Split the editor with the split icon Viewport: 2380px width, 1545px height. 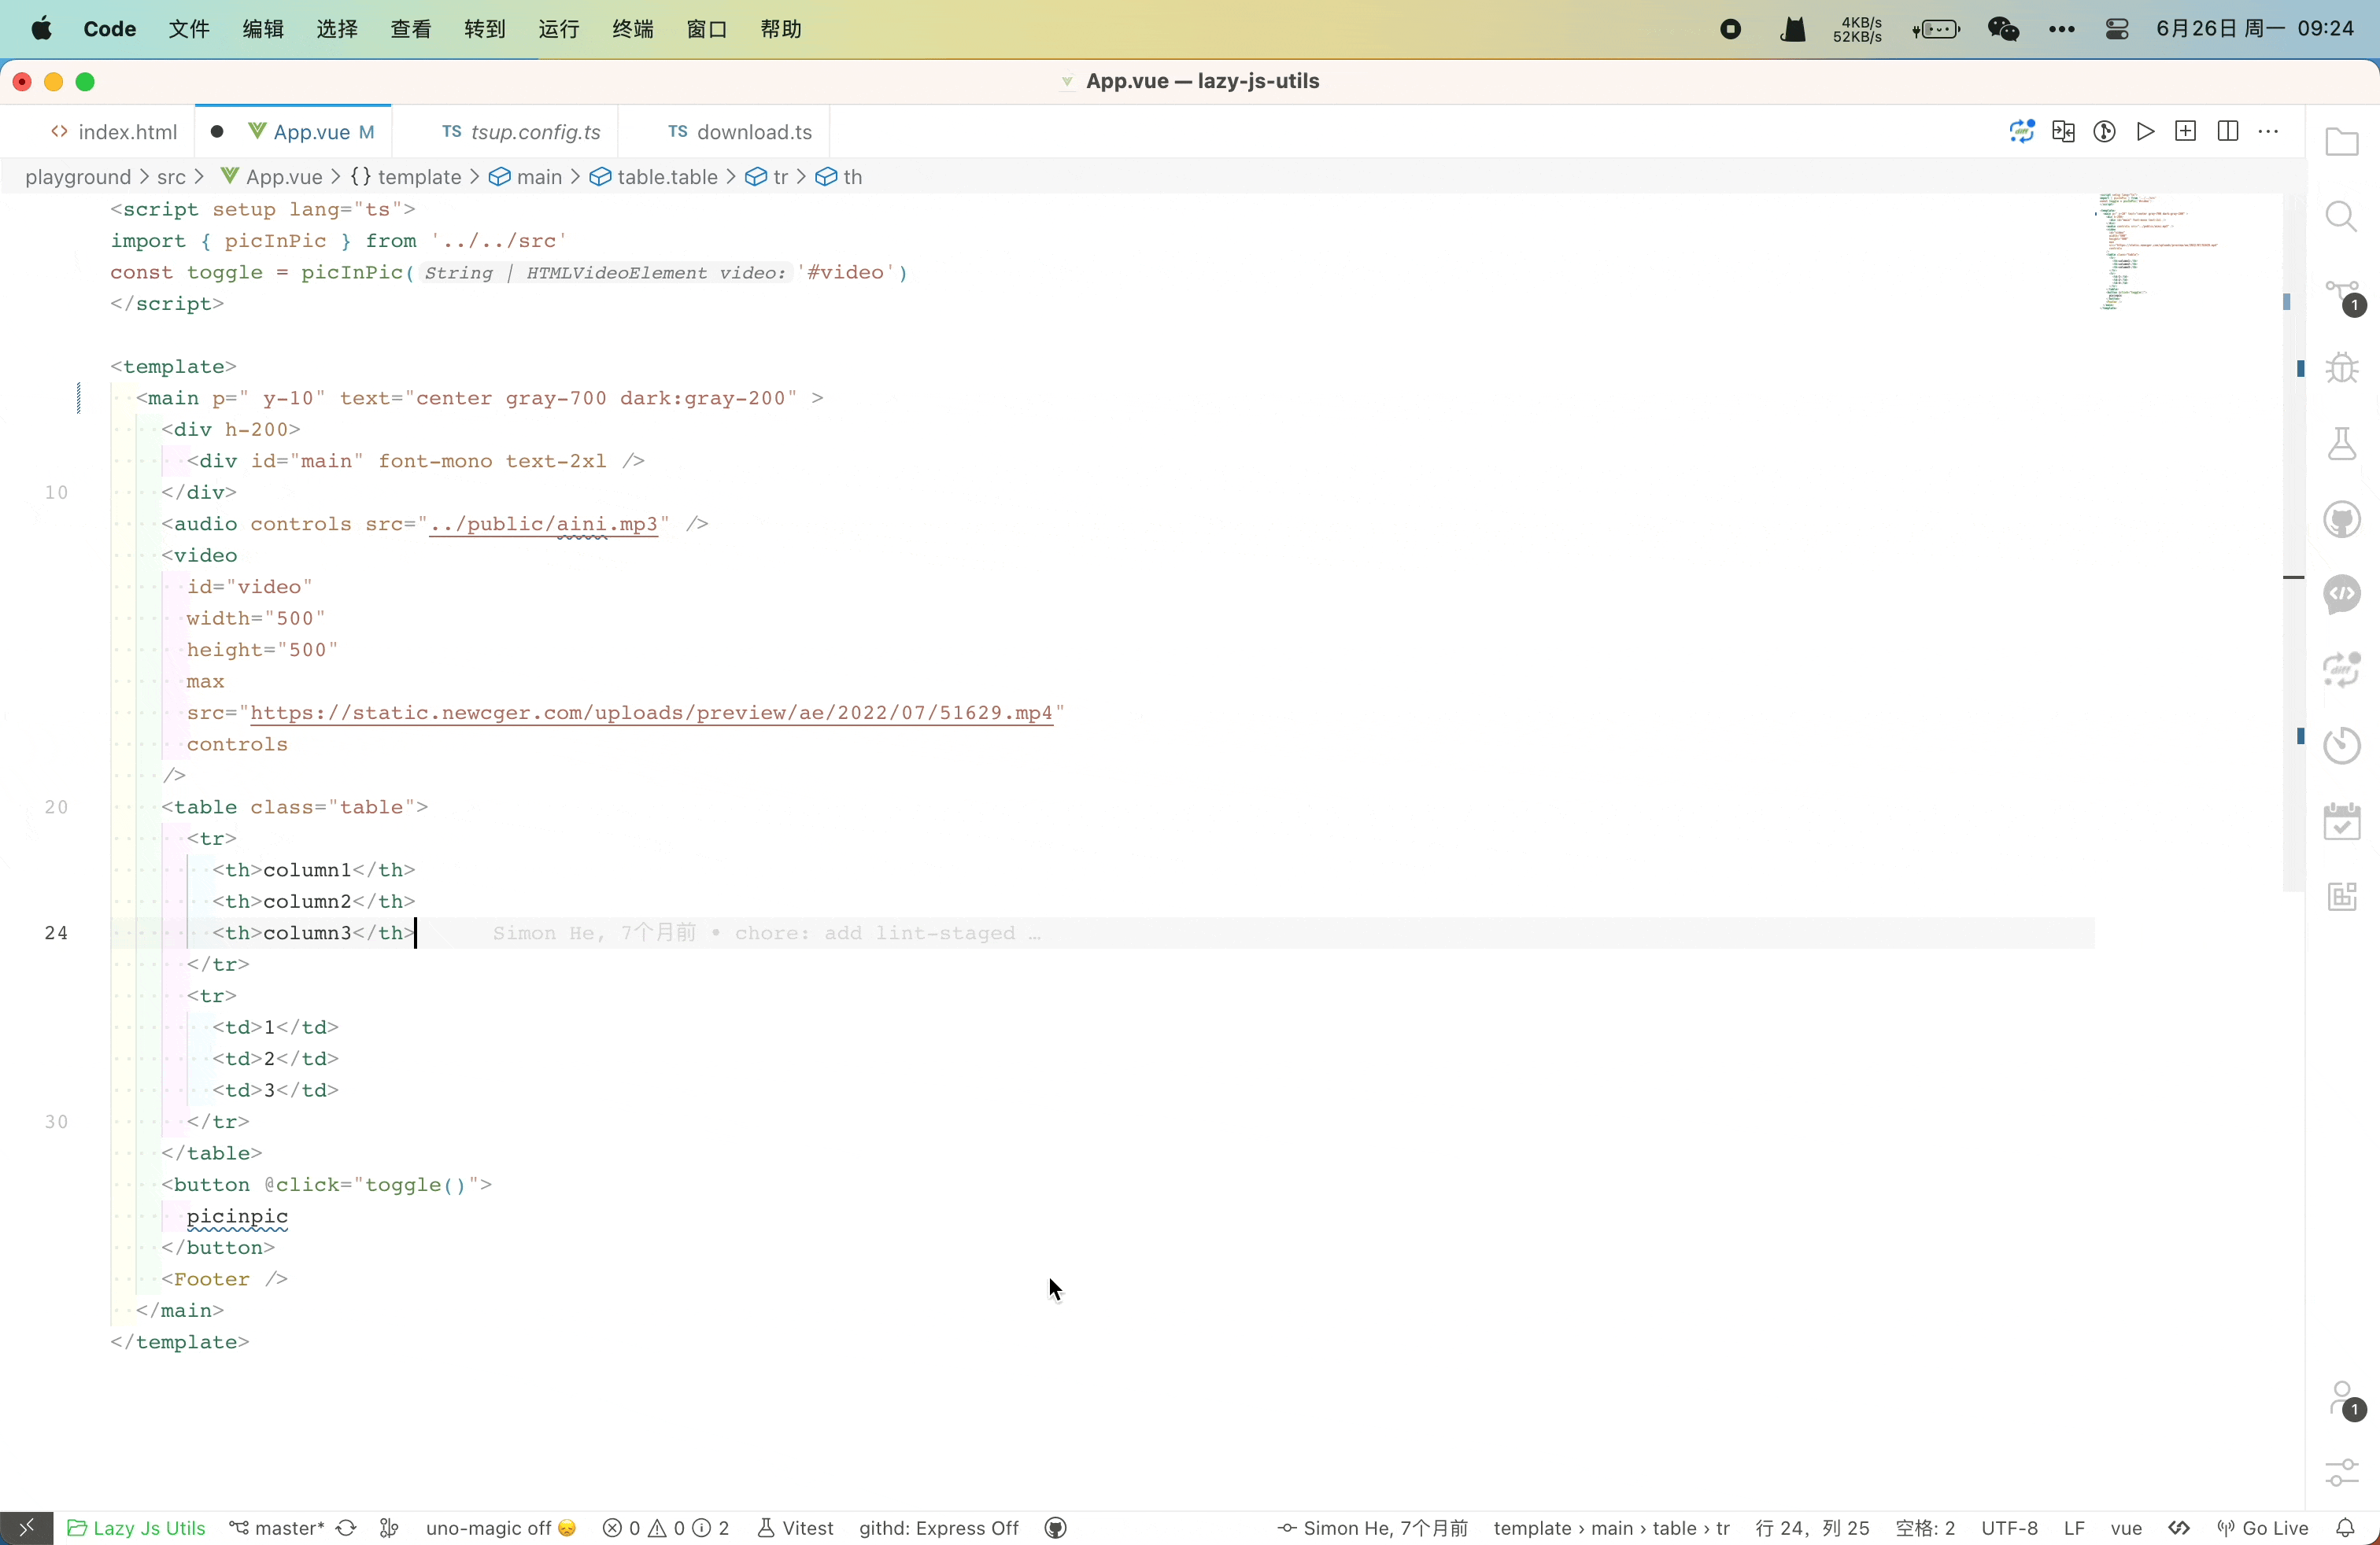(x=2228, y=131)
